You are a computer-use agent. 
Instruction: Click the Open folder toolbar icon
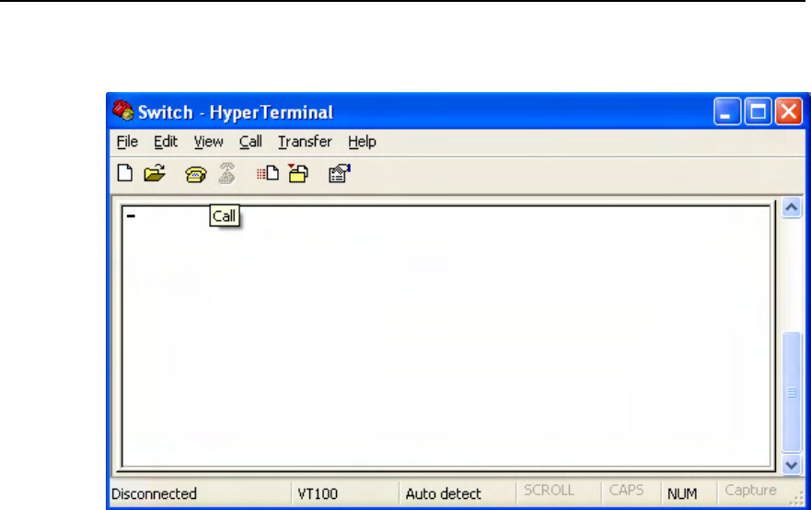click(x=154, y=173)
